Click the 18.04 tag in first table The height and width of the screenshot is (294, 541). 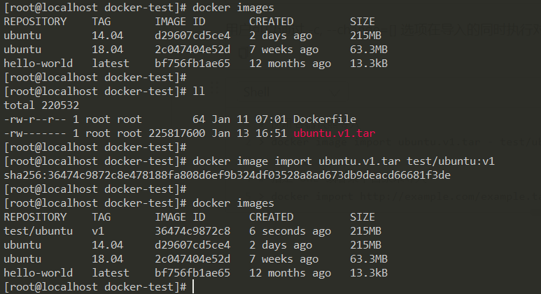[107, 50]
